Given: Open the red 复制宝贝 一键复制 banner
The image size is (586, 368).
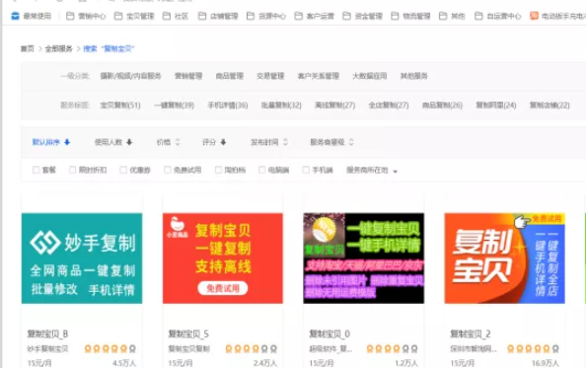Looking at the screenshot, I should coord(223,258).
